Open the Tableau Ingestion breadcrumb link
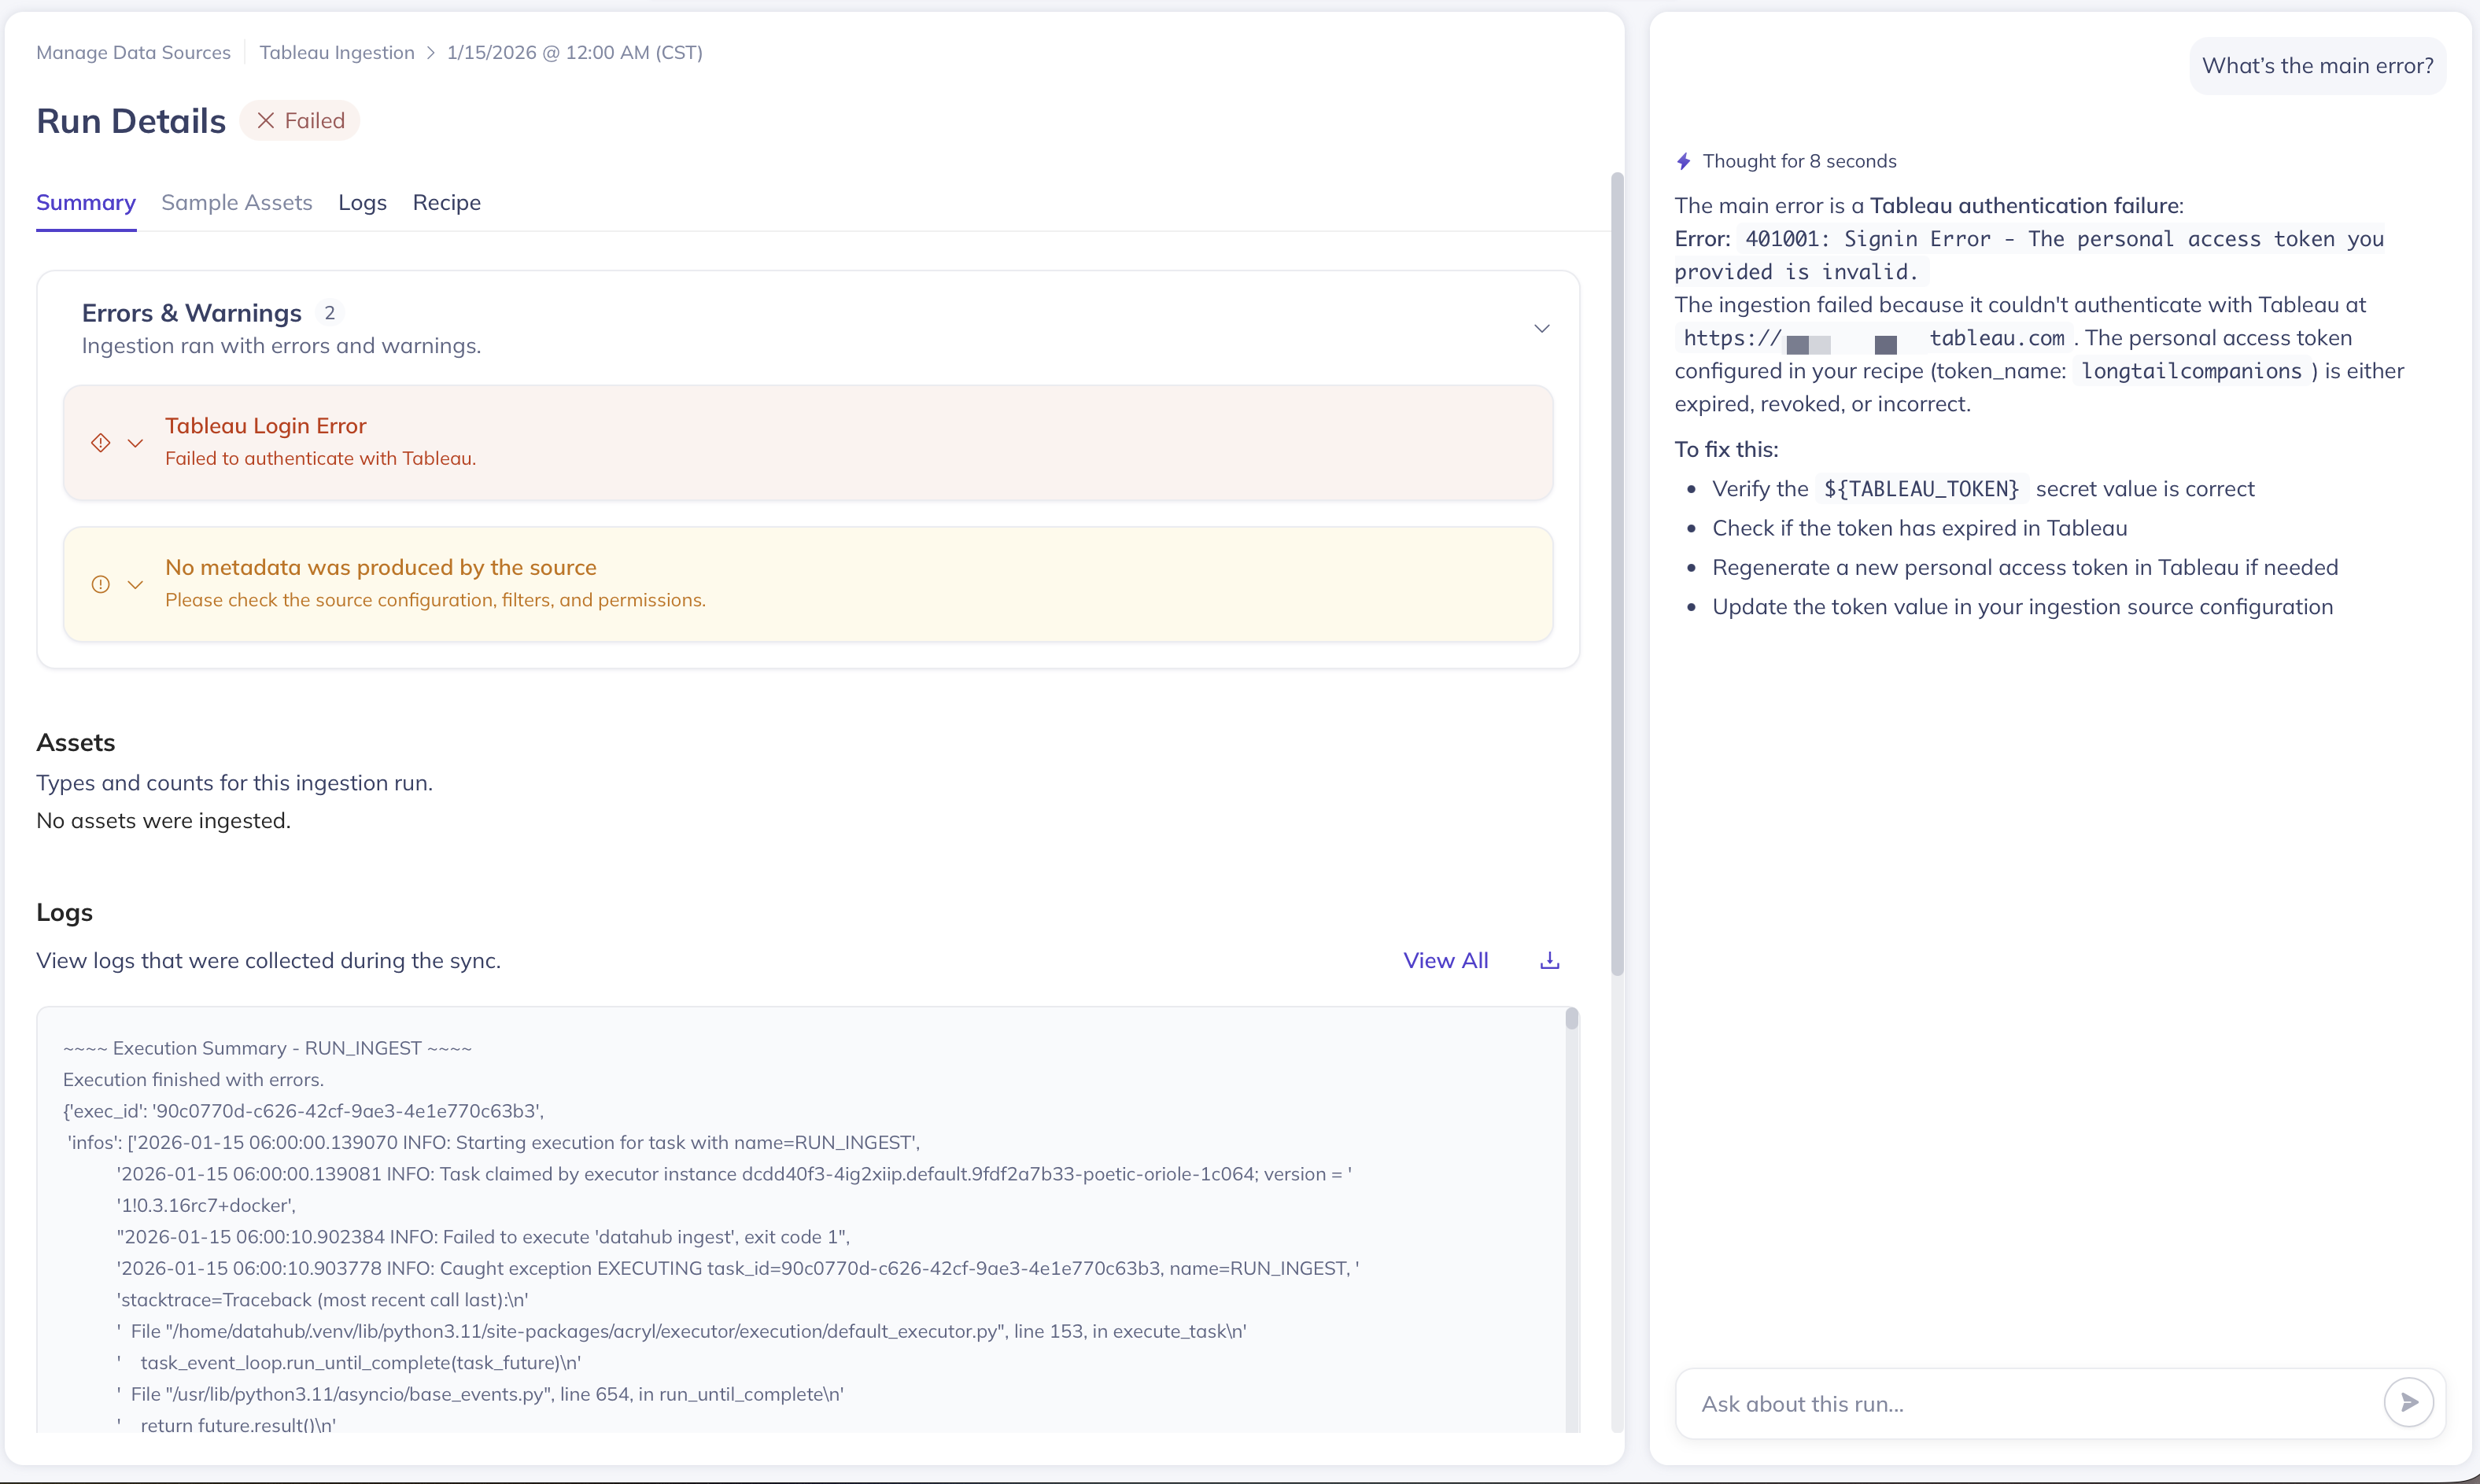Image resolution: width=2480 pixels, height=1484 pixels. 336,52
